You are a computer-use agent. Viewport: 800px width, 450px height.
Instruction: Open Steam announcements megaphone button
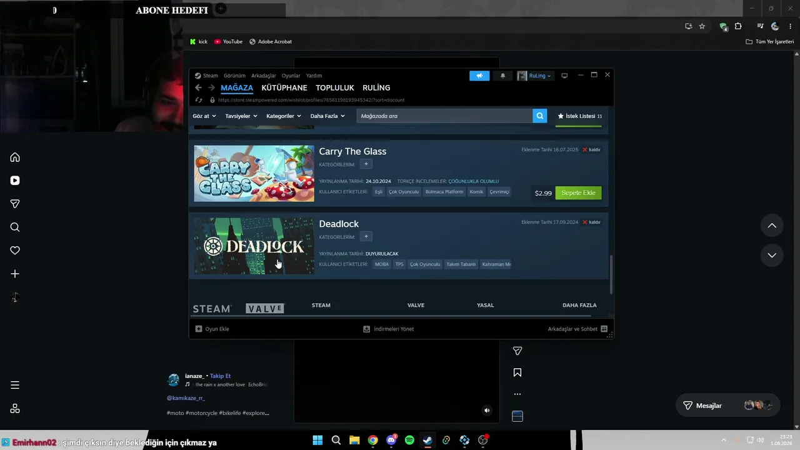click(x=480, y=76)
